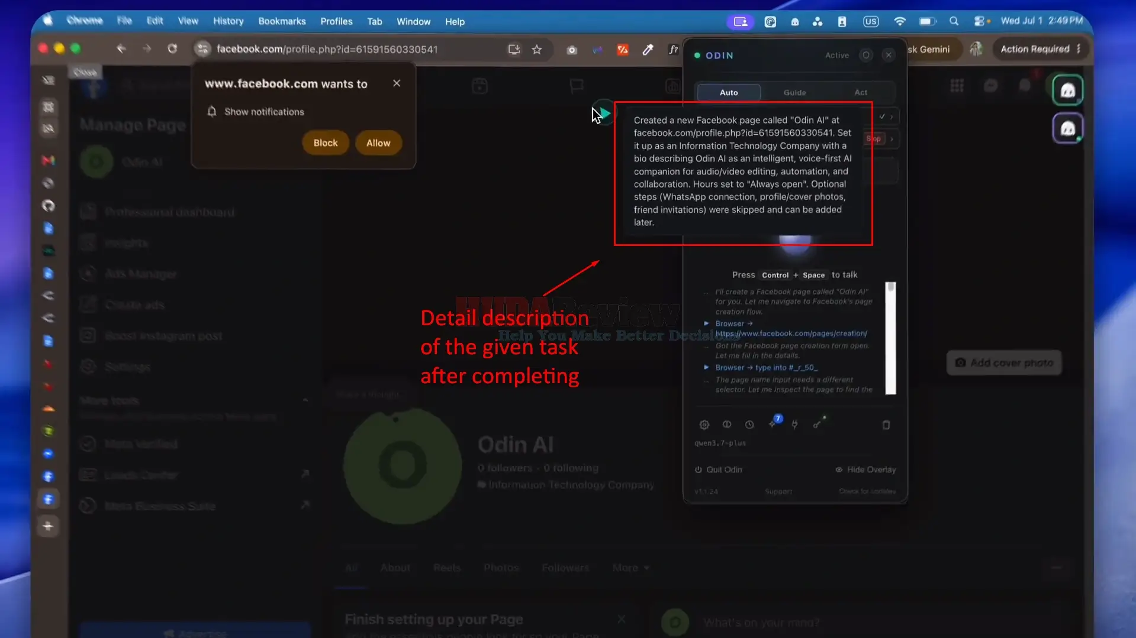Expand the Stop task row chevron
The image size is (1136, 638).
(x=892, y=139)
